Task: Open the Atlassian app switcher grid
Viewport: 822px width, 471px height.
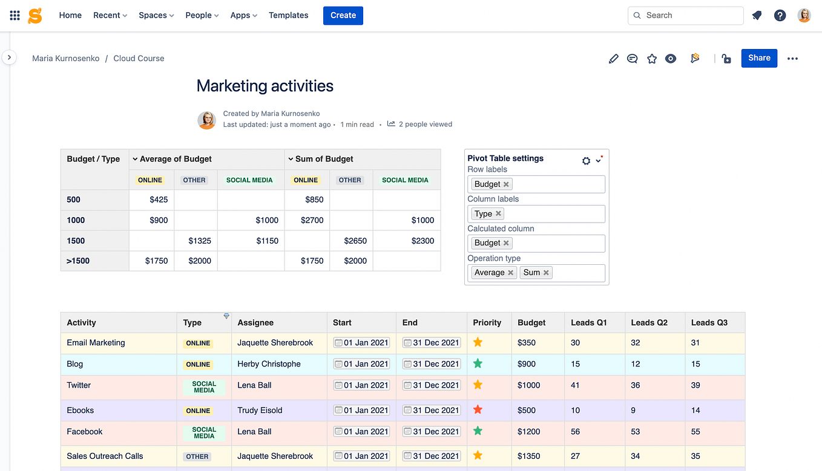Action: click(x=15, y=15)
